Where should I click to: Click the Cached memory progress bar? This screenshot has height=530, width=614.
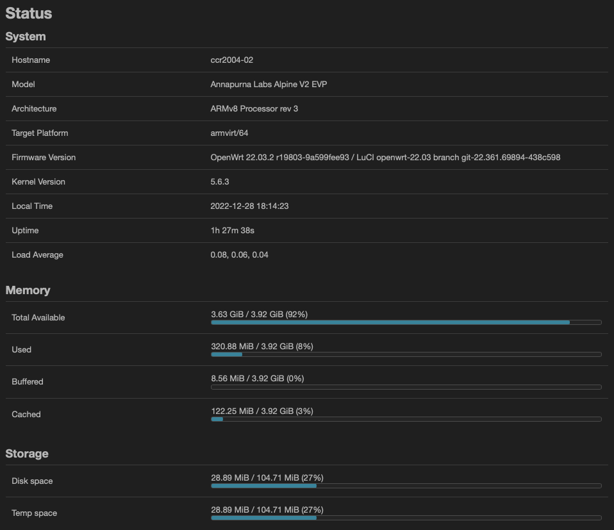406,419
